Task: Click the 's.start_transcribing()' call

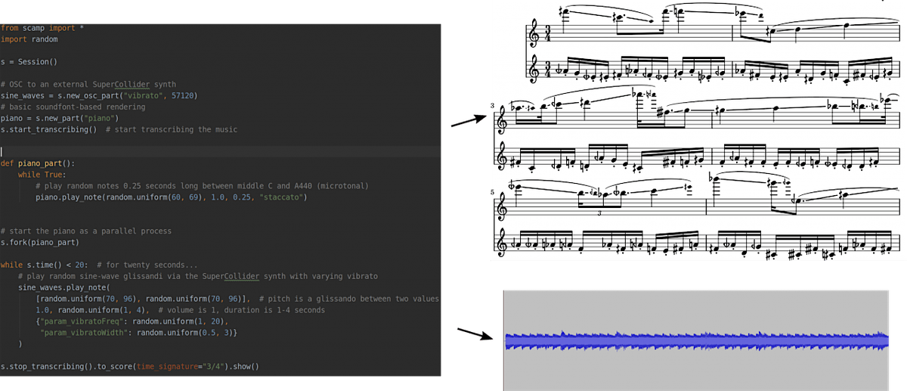Action: click(48, 129)
